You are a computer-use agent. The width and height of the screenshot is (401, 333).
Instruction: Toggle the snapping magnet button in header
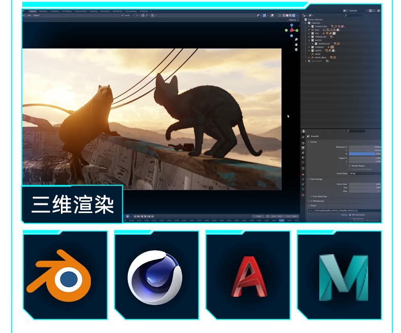point(143,15)
